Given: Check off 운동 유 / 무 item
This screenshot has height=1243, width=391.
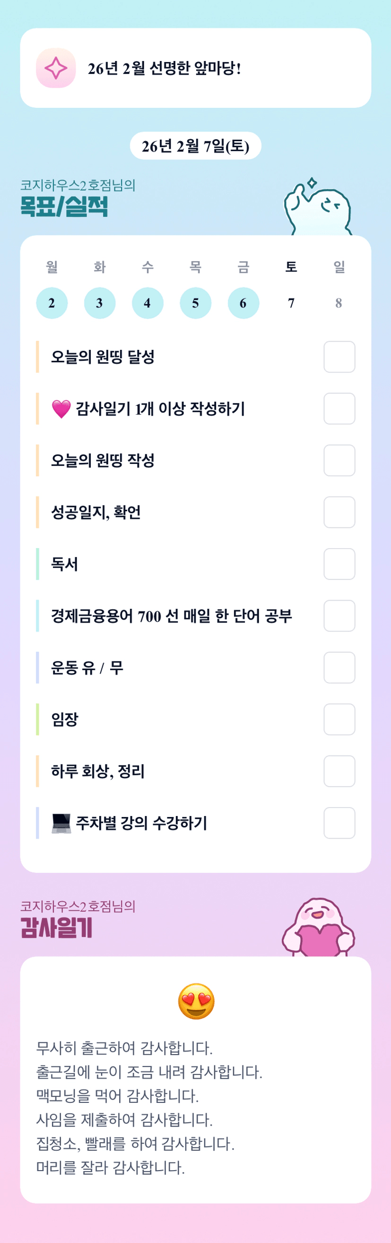Looking at the screenshot, I should click(x=339, y=668).
